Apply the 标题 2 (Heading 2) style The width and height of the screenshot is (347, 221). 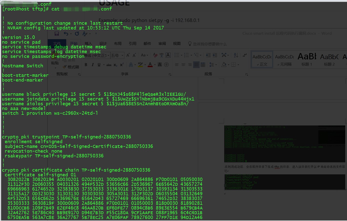point(329,59)
